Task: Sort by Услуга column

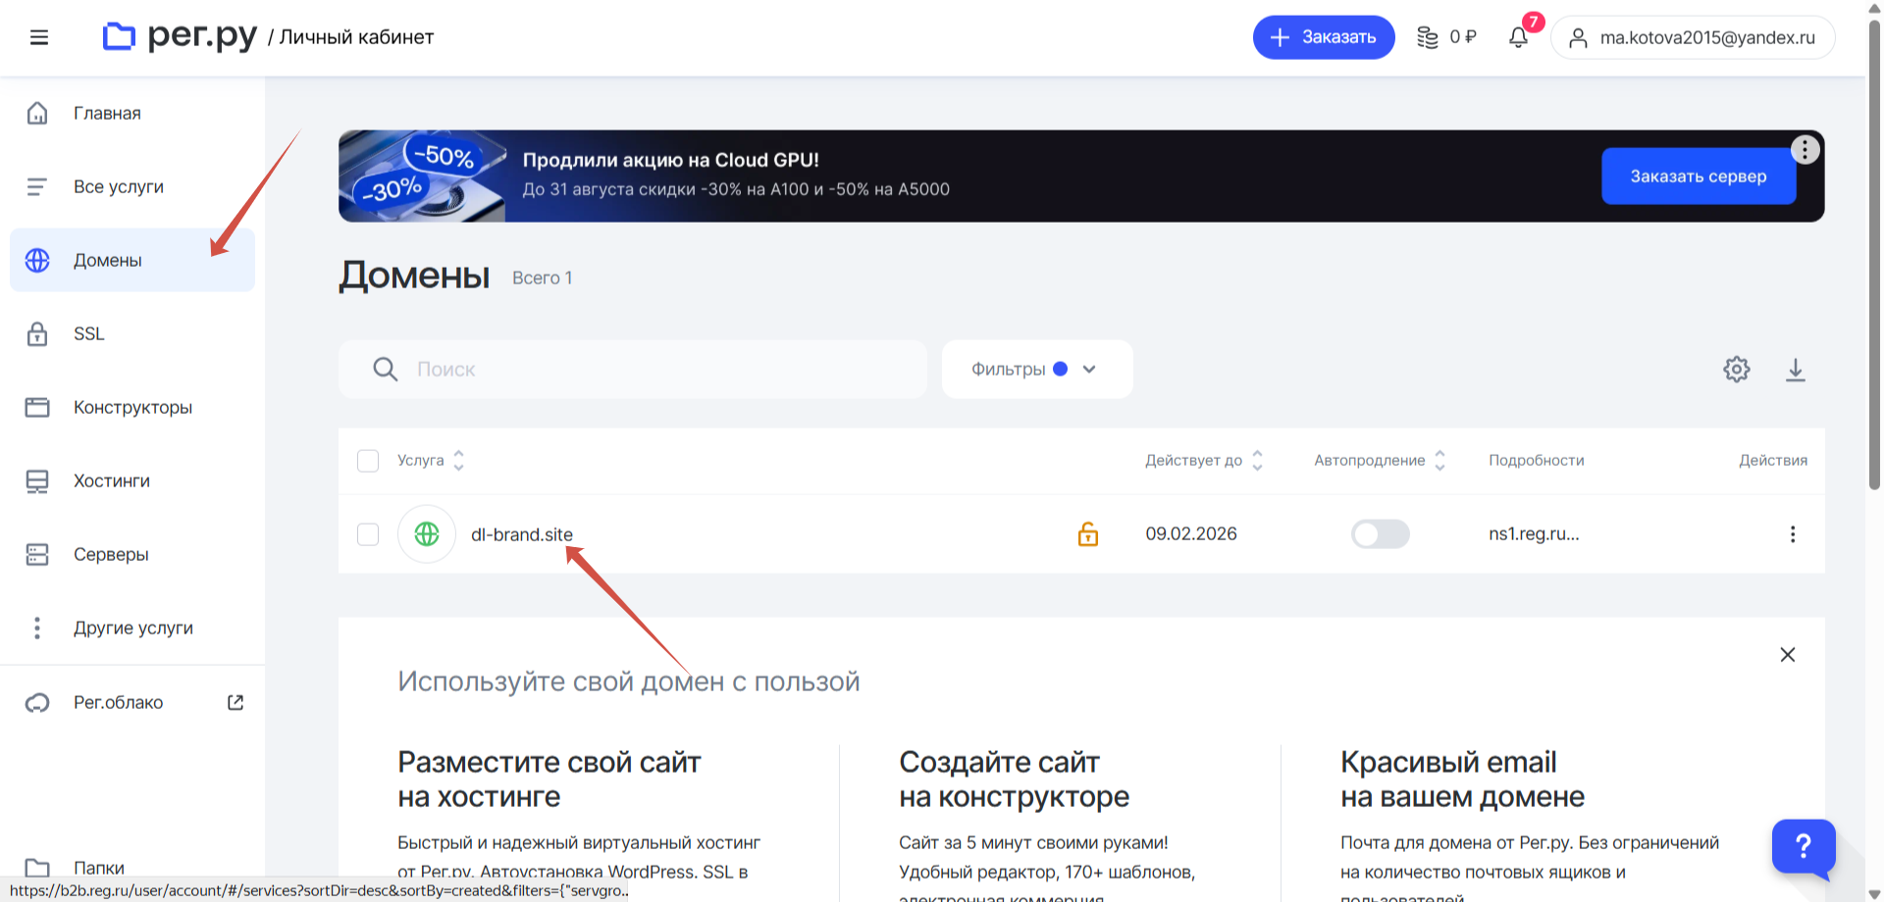Action: [x=430, y=461]
